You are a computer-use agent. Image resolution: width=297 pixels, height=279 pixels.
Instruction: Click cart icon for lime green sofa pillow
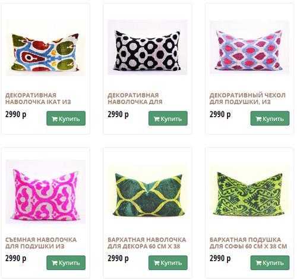click(258, 263)
